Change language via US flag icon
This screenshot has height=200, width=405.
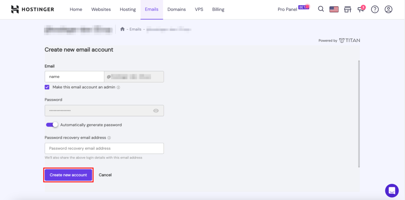[x=334, y=9]
